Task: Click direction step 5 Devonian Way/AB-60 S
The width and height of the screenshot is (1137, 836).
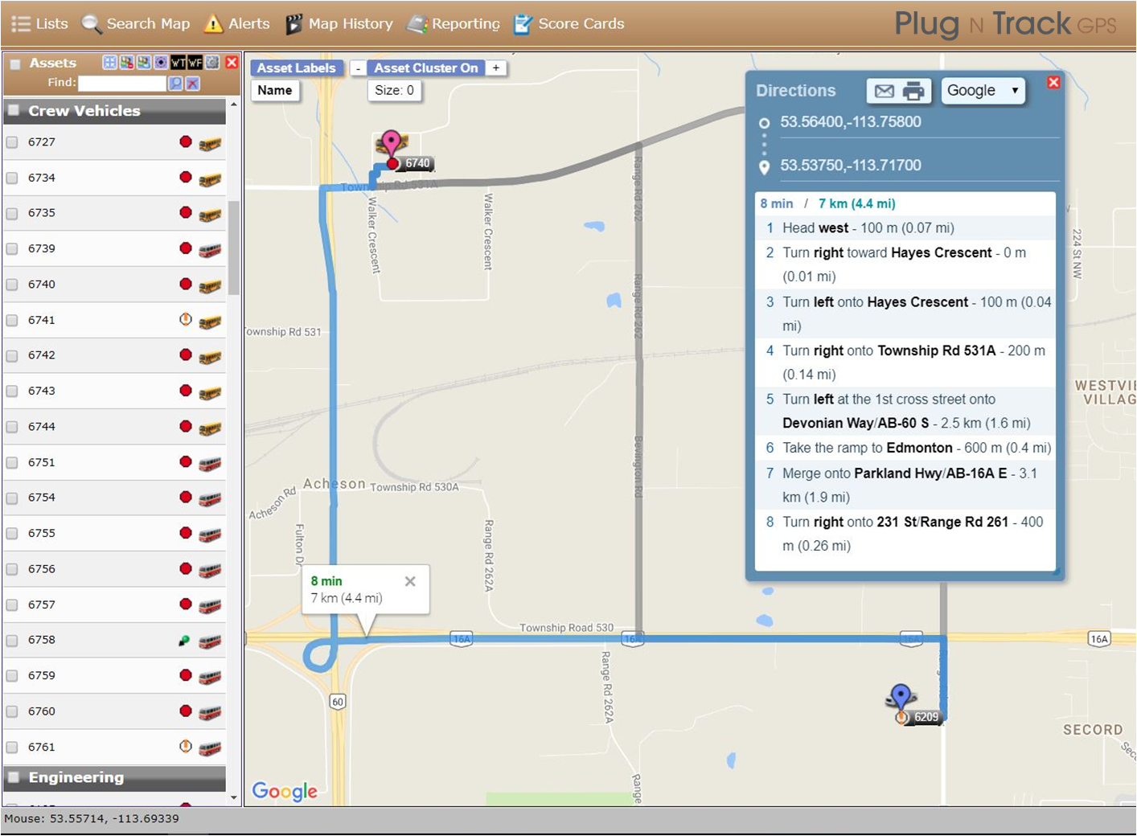Action: 905,412
